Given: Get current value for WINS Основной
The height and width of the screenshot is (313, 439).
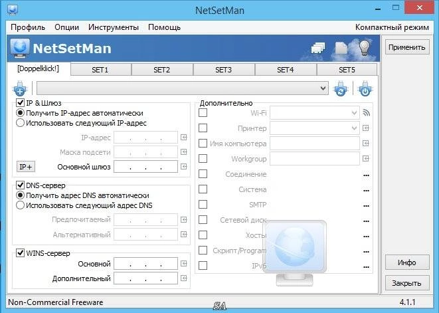Looking at the screenshot, I should [184, 263].
